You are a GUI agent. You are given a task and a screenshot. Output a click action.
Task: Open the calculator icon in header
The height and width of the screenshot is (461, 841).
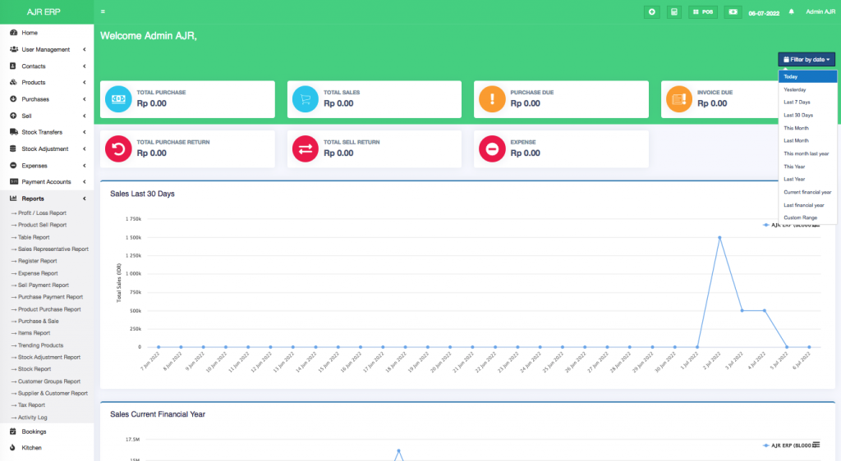click(x=674, y=12)
